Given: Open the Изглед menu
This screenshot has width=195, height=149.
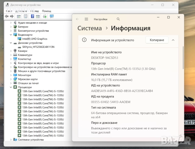Looking at the screenshot, I should coord(34,11).
